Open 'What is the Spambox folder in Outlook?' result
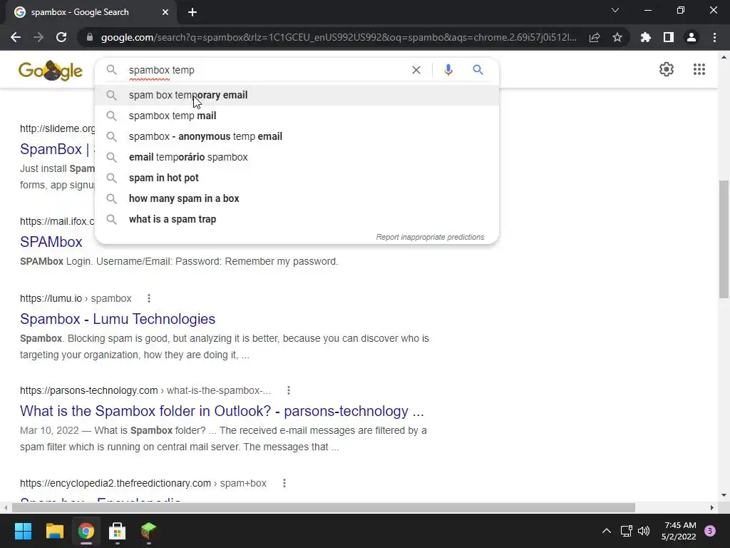 [222, 411]
